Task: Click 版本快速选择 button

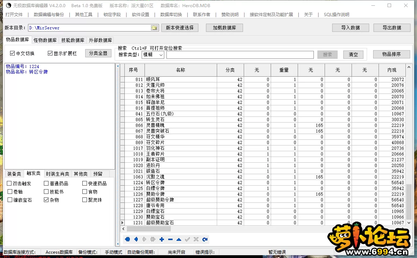Action: (180, 28)
